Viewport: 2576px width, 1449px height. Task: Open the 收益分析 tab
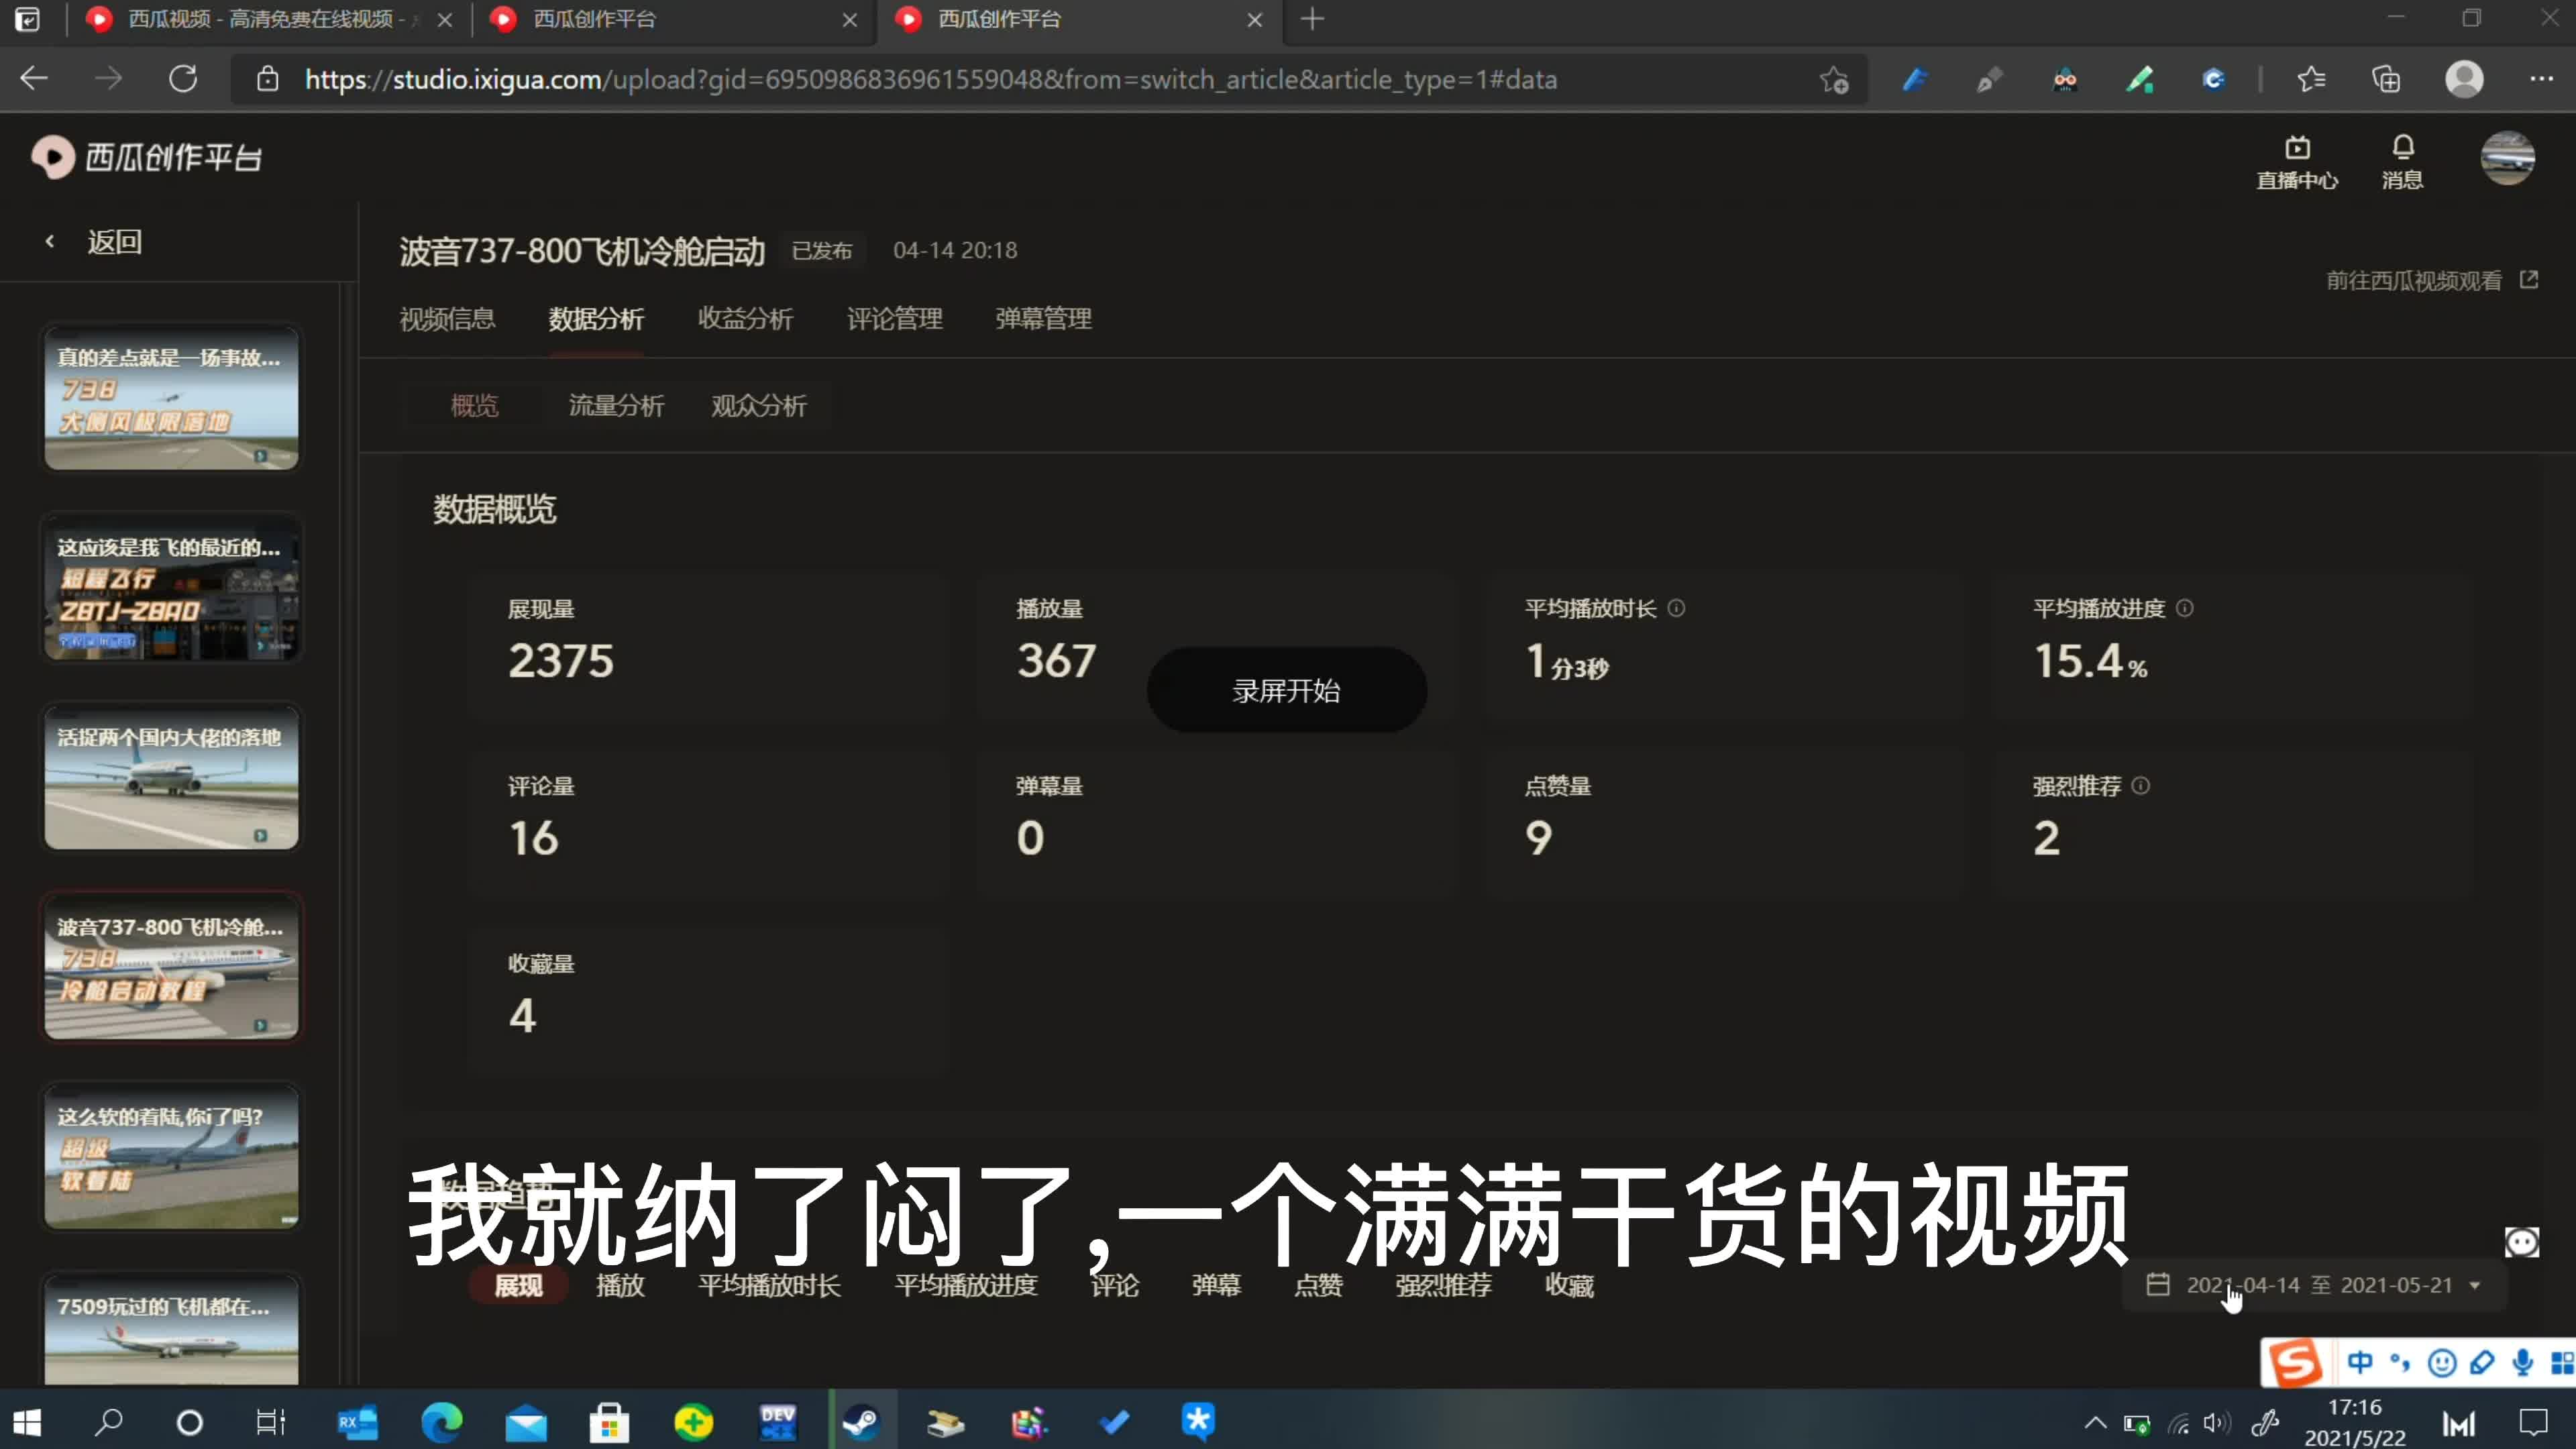coord(745,319)
